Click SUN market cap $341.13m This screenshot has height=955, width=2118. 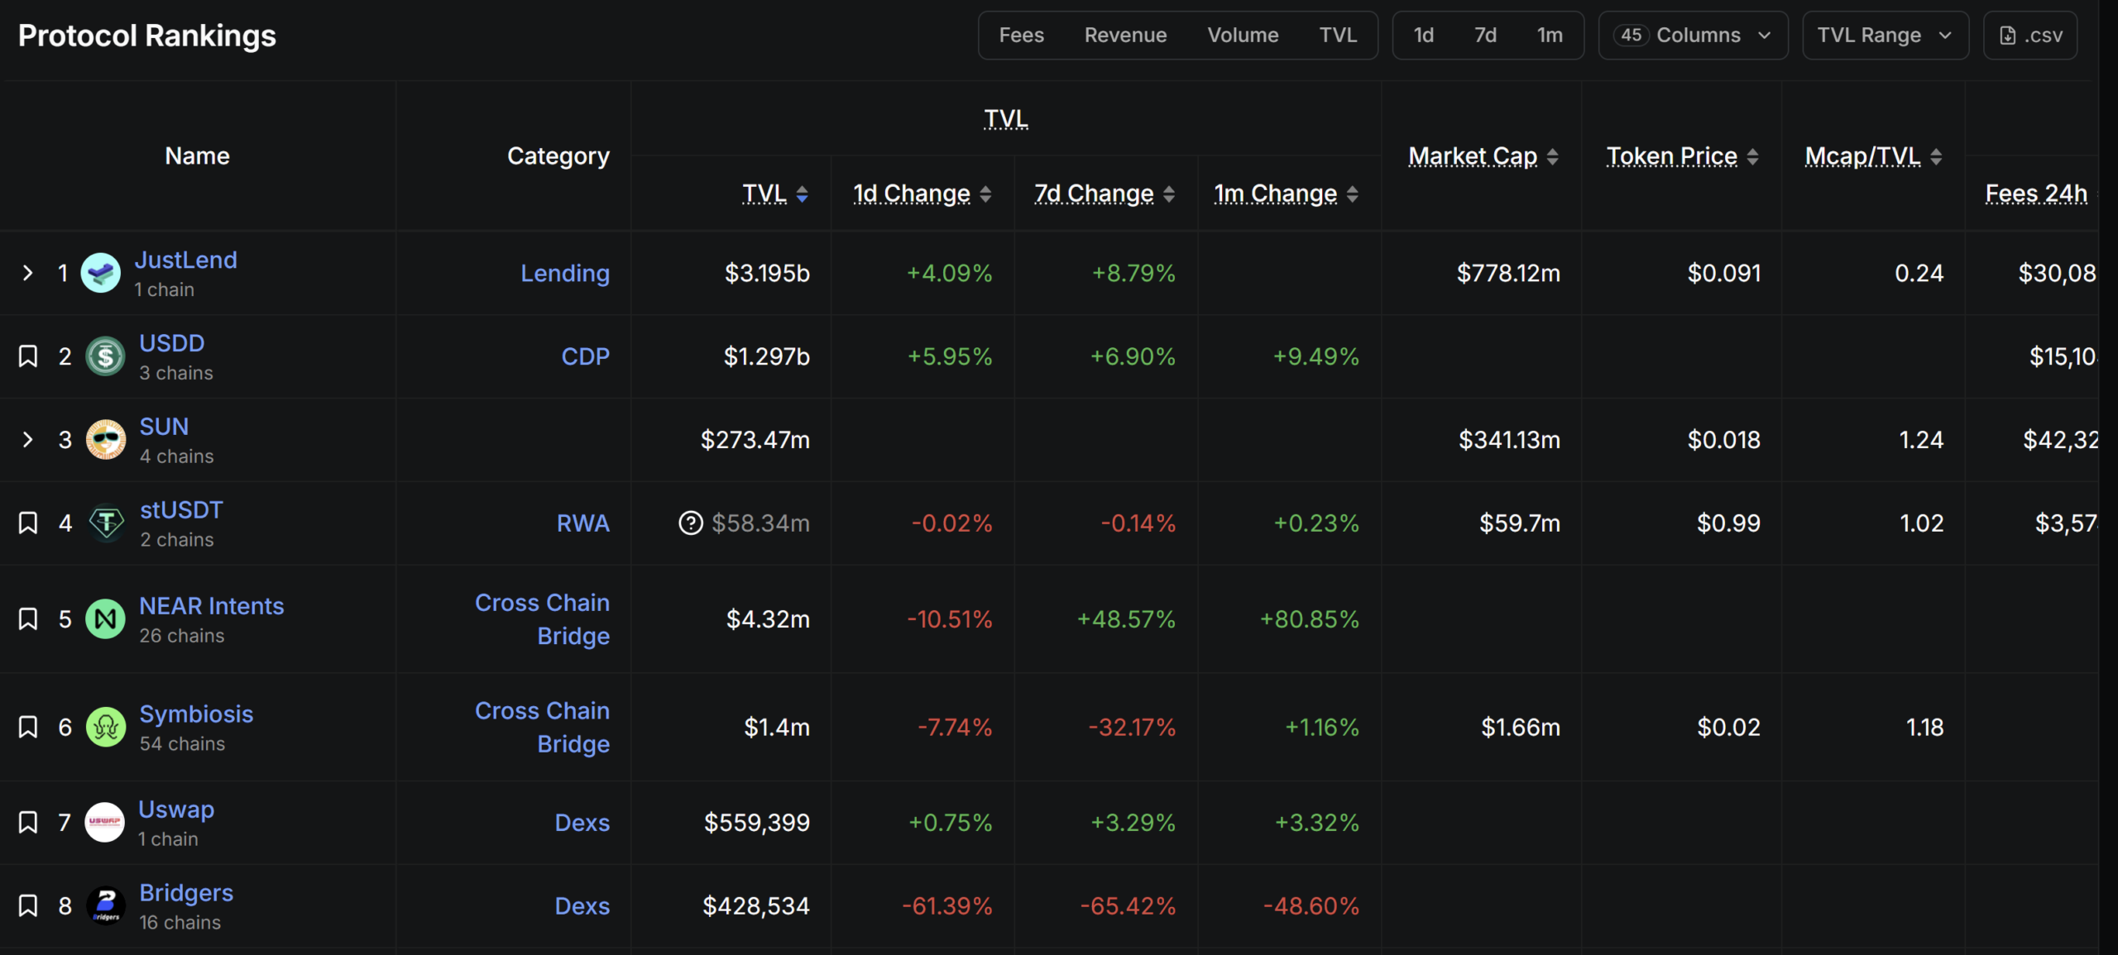[1509, 440]
